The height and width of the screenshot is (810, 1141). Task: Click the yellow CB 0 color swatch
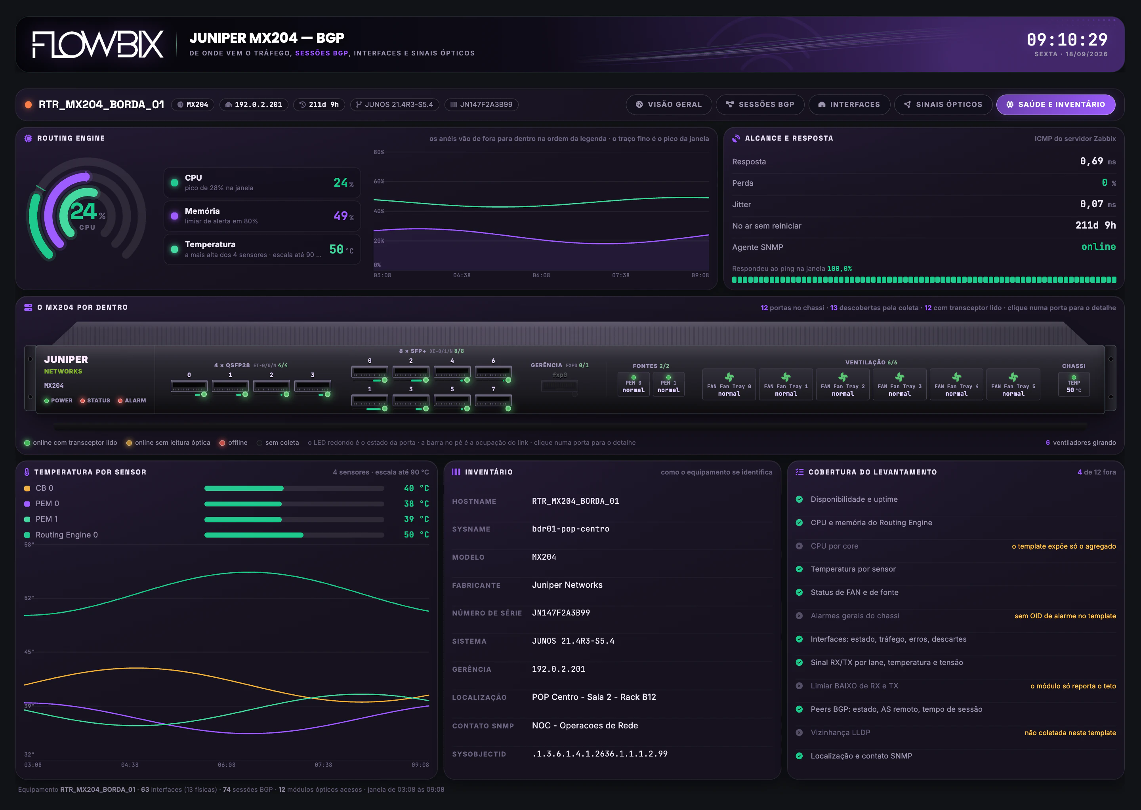27,488
